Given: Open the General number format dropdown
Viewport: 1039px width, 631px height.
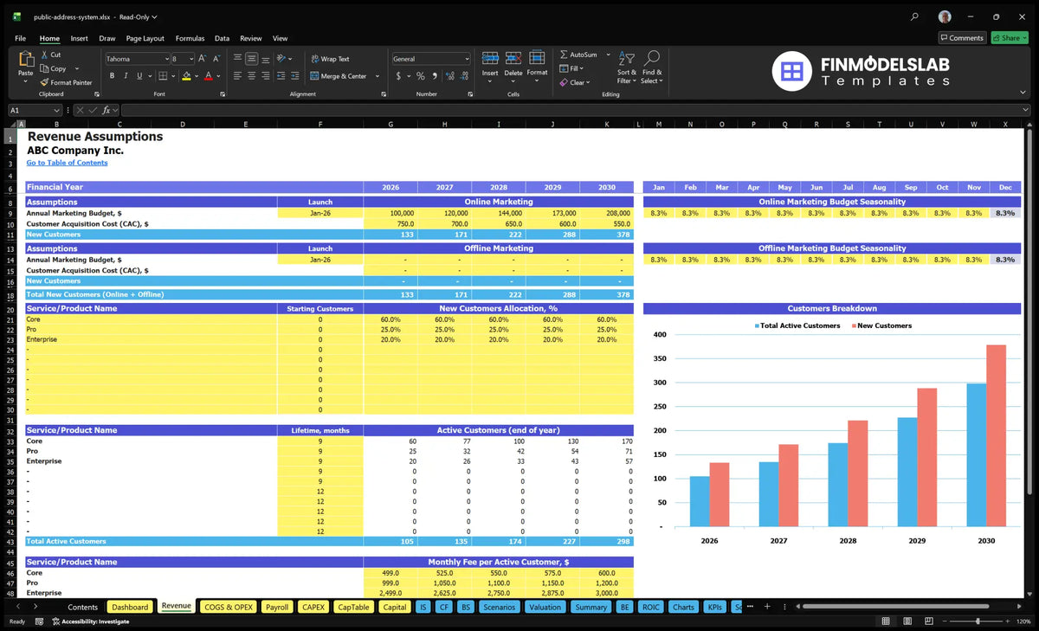Looking at the screenshot, I should point(467,59).
